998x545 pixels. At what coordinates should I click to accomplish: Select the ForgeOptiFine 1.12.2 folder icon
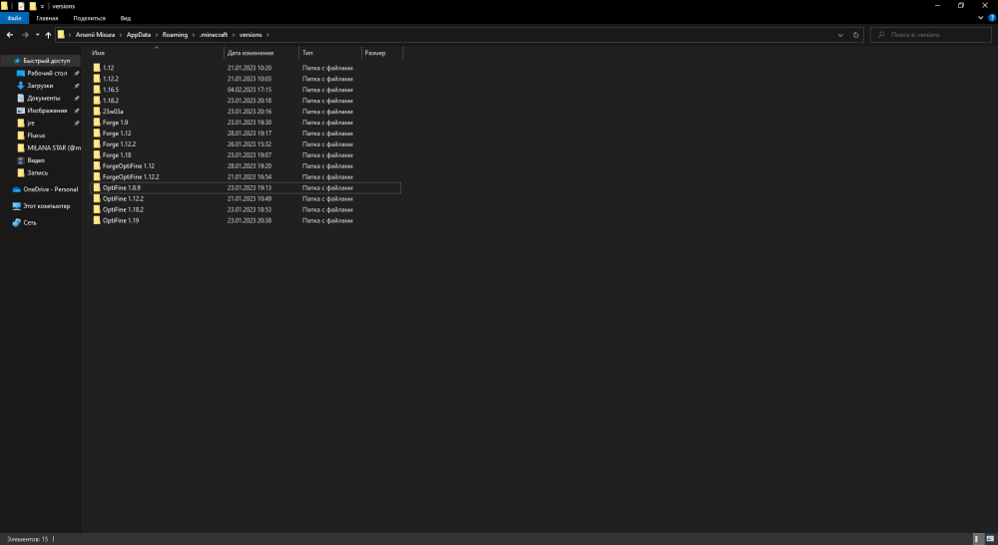click(x=97, y=176)
